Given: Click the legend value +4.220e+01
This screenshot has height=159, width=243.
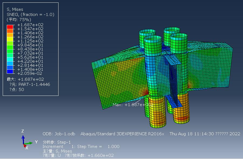Looking at the screenshot, I should 30,61.
